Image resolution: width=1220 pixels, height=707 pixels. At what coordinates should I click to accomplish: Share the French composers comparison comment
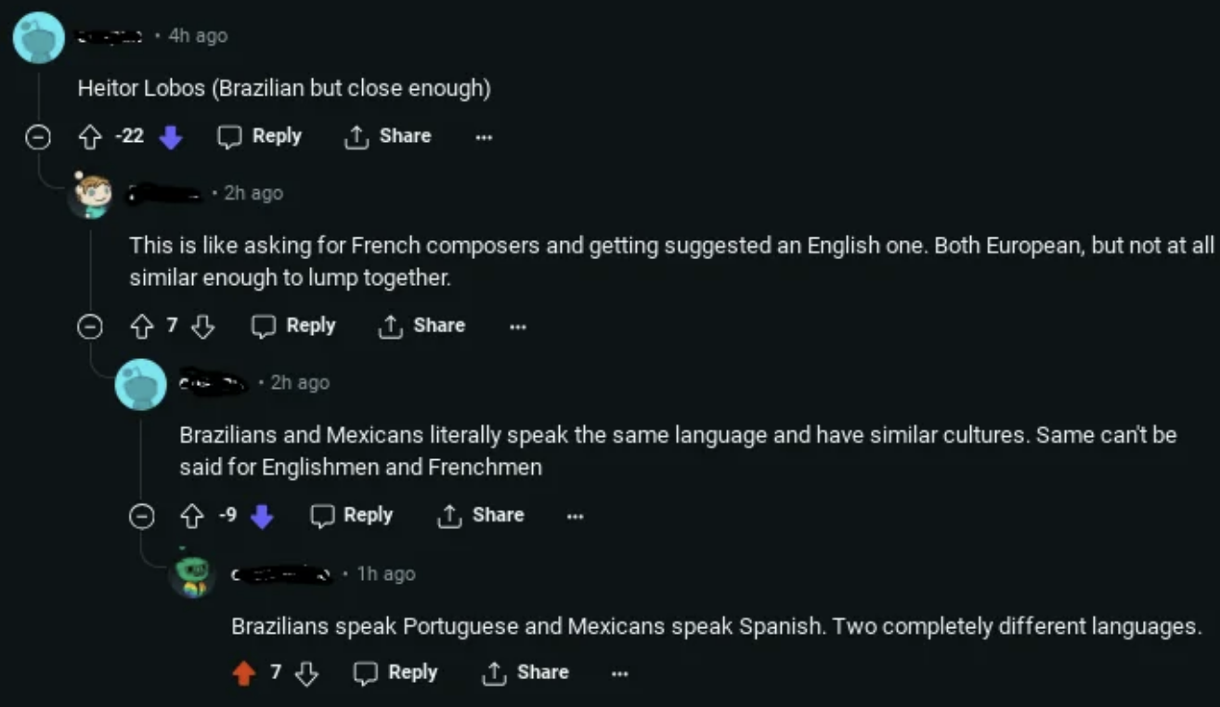(421, 326)
